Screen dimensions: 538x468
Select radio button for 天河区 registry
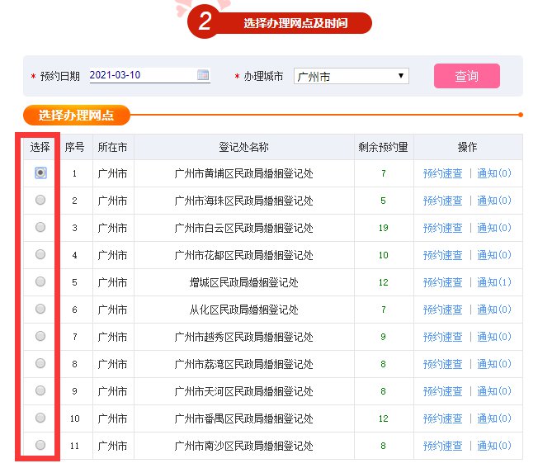pos(40,391)
